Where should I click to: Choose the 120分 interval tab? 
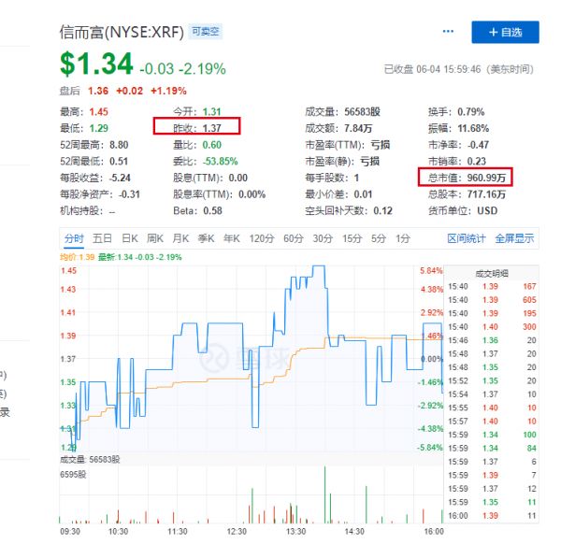point(263,238)
